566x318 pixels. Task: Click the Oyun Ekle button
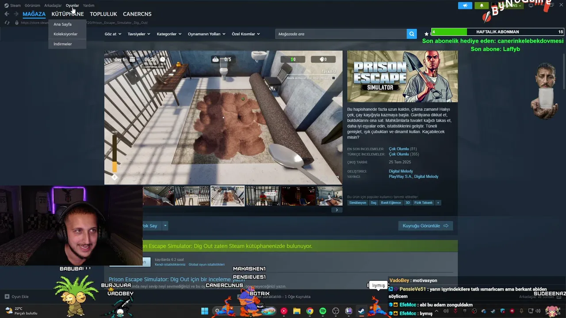click(x=17, y=297)
